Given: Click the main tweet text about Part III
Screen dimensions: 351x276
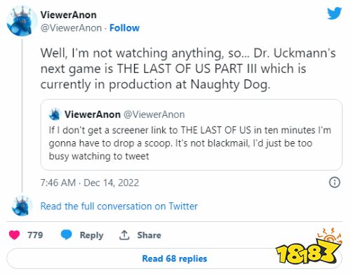Looking at the screenshot, I should pos(188,69).
